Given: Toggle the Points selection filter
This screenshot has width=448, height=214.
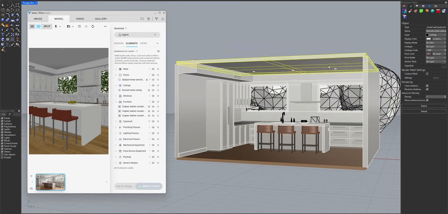Looking at the screenshot, I should click(x=2, y=118).
